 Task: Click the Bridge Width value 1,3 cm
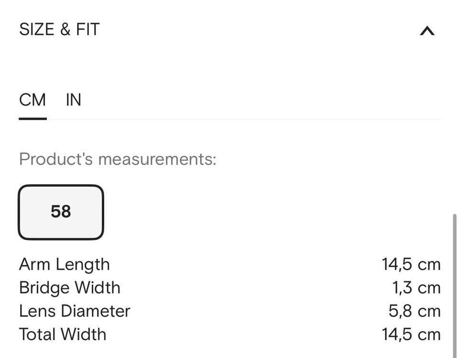point(416,288)
